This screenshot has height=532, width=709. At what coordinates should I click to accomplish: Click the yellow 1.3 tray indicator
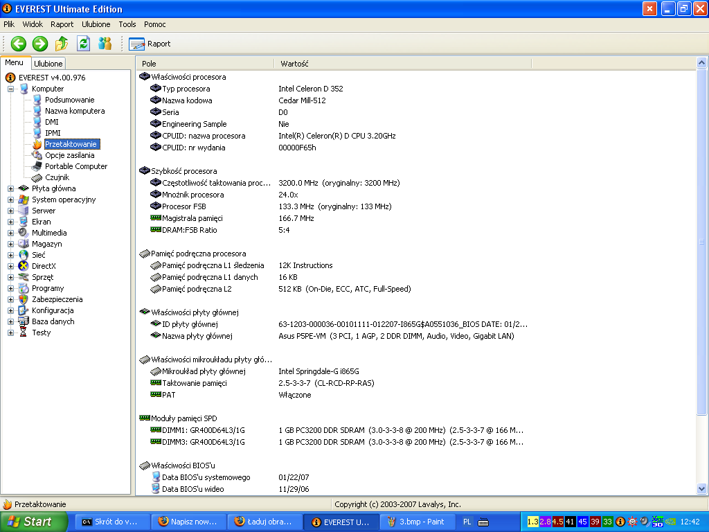[532, 522]
